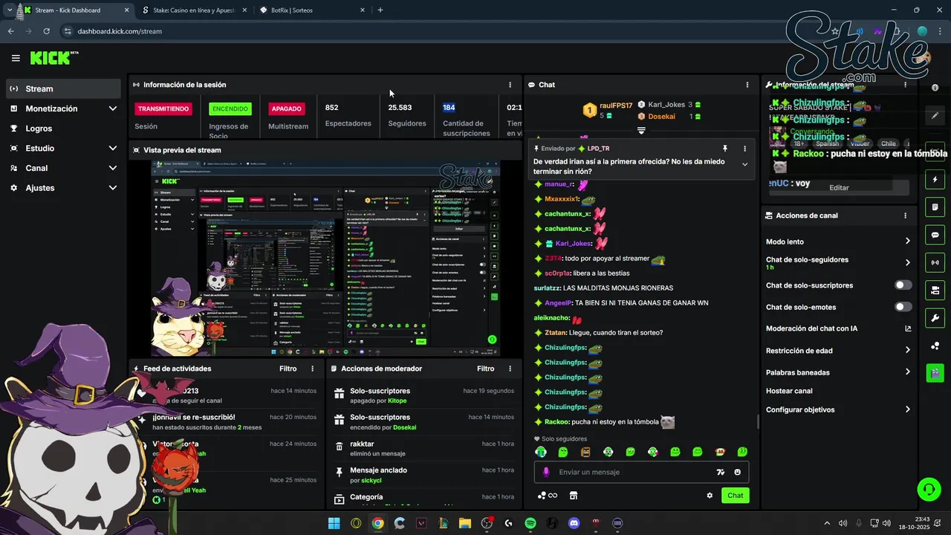Open Palabras baneadas options chevron
This screenshot has height=535, width=951.
[x=907, y=372]
